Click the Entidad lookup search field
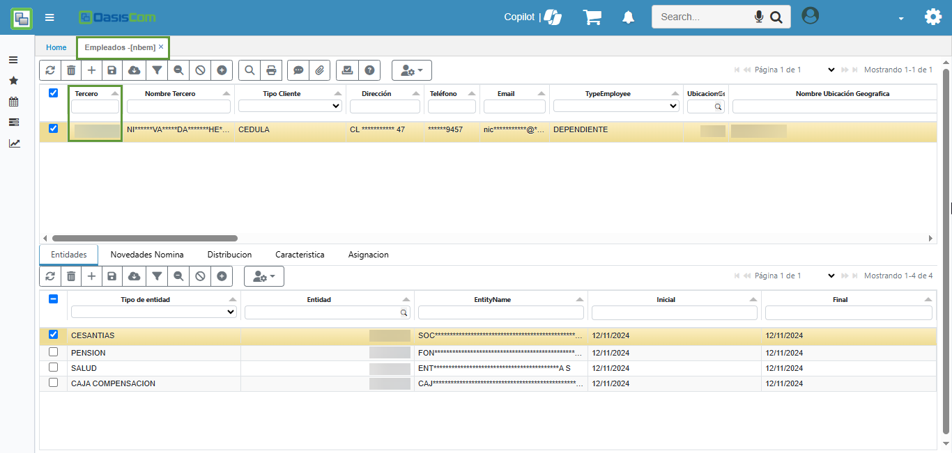The image size is (952, 453). tap(328, 312)
